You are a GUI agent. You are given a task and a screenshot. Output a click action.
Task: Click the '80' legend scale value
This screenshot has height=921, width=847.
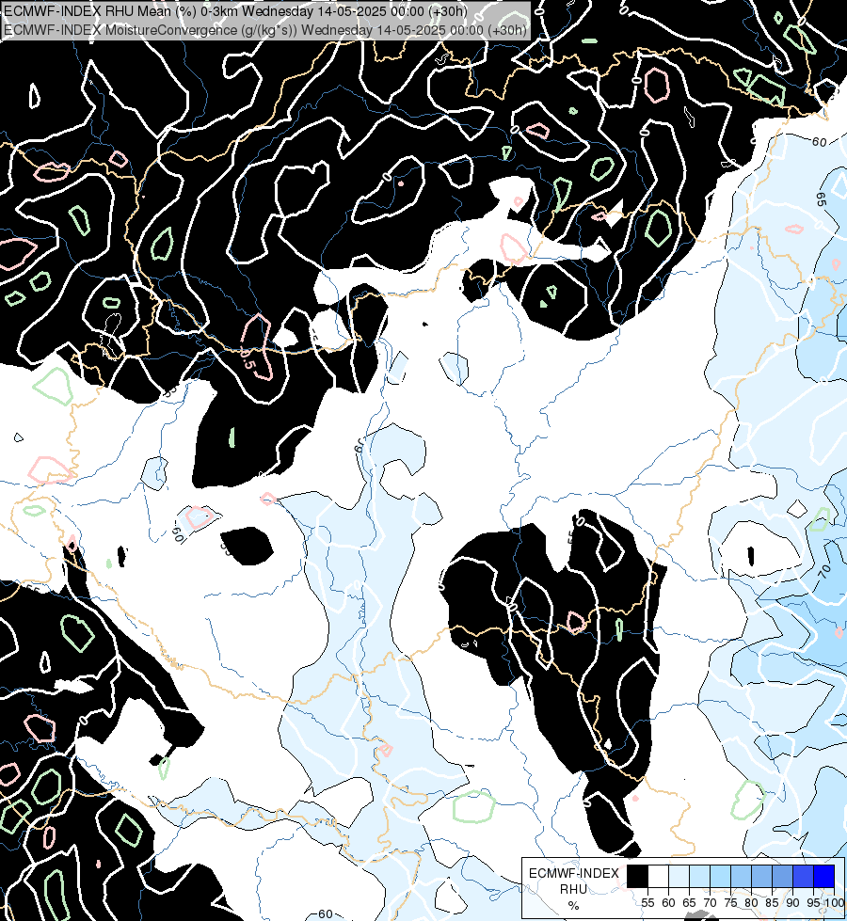[x=751, y=903]
